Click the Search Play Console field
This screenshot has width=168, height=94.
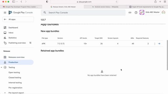pyautogui.click(x=83, y=13)
